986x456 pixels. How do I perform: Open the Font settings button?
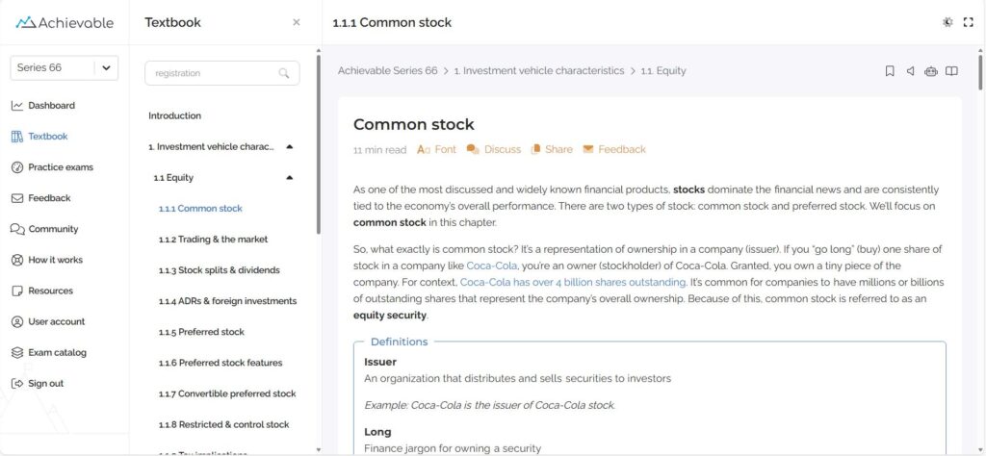click(x=436, y=149)
